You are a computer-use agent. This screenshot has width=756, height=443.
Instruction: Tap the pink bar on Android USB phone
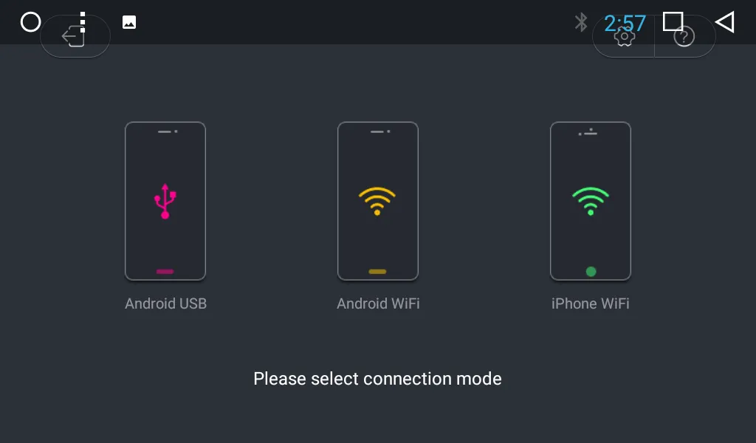(165, 272)
